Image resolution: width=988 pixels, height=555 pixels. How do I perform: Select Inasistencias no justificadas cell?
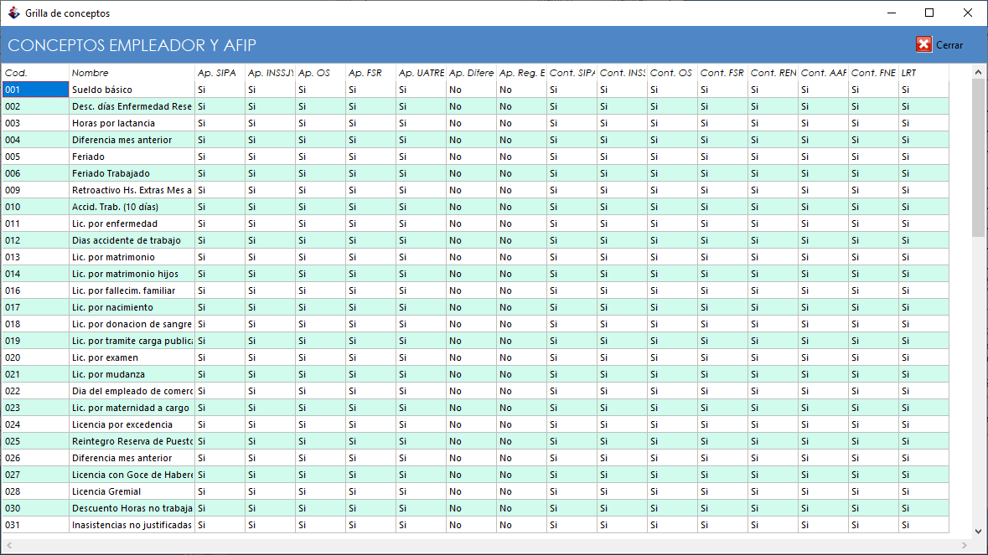(132, 525)
